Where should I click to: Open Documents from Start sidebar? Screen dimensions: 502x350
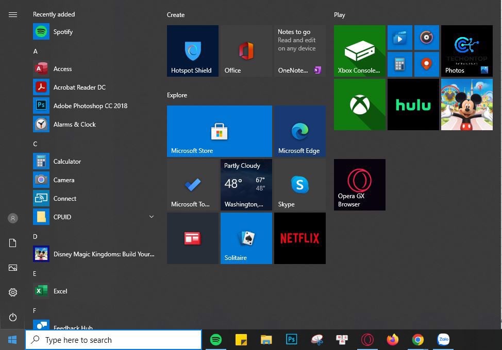point(13,243)
